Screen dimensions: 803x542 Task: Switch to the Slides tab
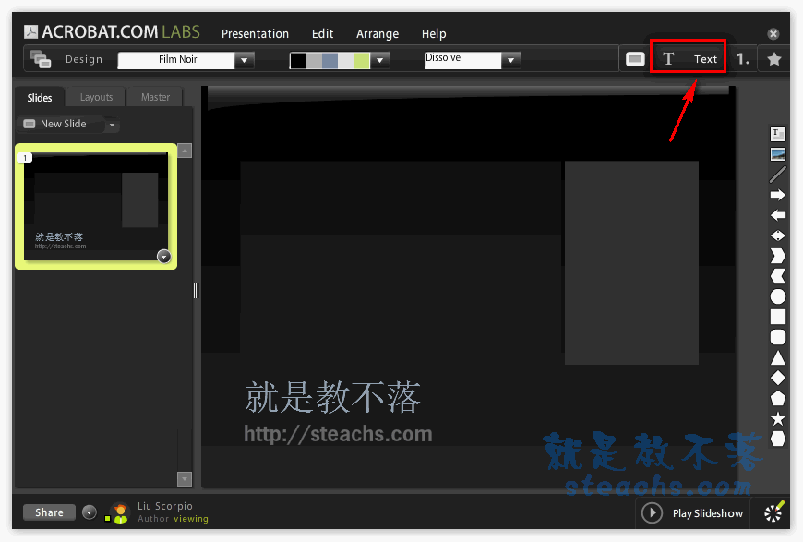40,97
